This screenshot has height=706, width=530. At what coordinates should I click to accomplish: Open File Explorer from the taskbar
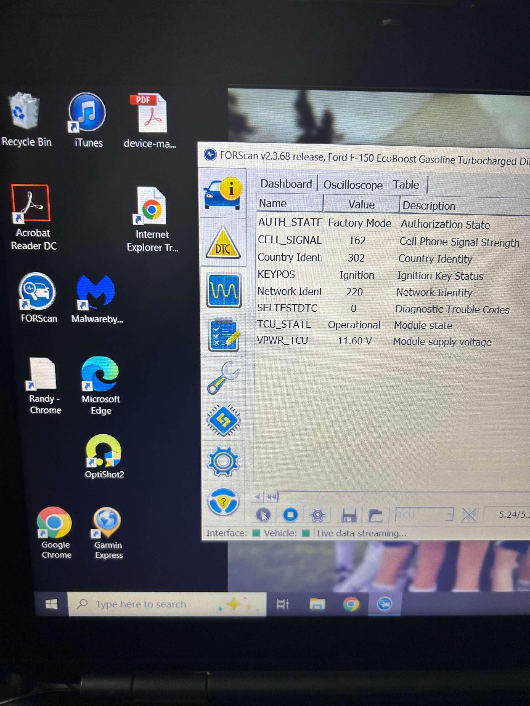pos(317,604)
